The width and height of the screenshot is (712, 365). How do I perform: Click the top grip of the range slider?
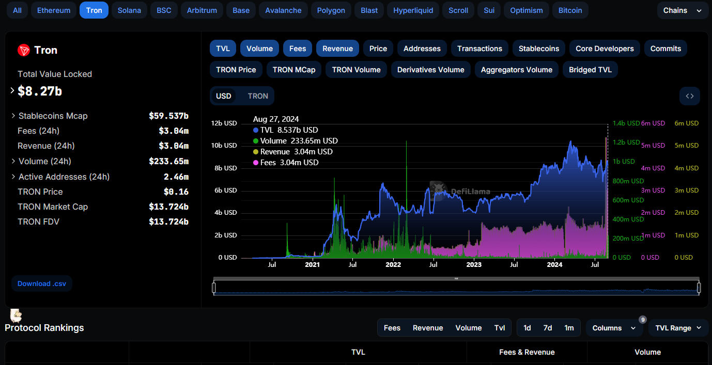click(456, 278)
